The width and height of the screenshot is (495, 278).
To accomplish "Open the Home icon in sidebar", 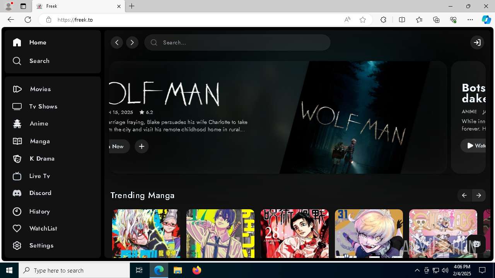I will [x=17, y=42].
